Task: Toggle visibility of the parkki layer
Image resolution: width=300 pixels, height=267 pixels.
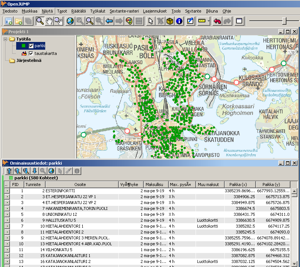Action: (x=31, y=46)
